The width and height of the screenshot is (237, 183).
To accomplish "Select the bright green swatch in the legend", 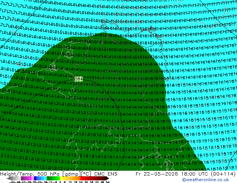I will click(58, 178).
